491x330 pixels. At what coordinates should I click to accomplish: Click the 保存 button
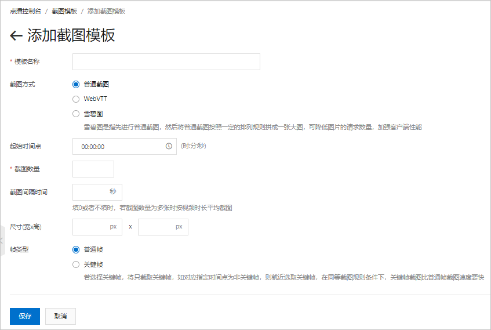25,316
